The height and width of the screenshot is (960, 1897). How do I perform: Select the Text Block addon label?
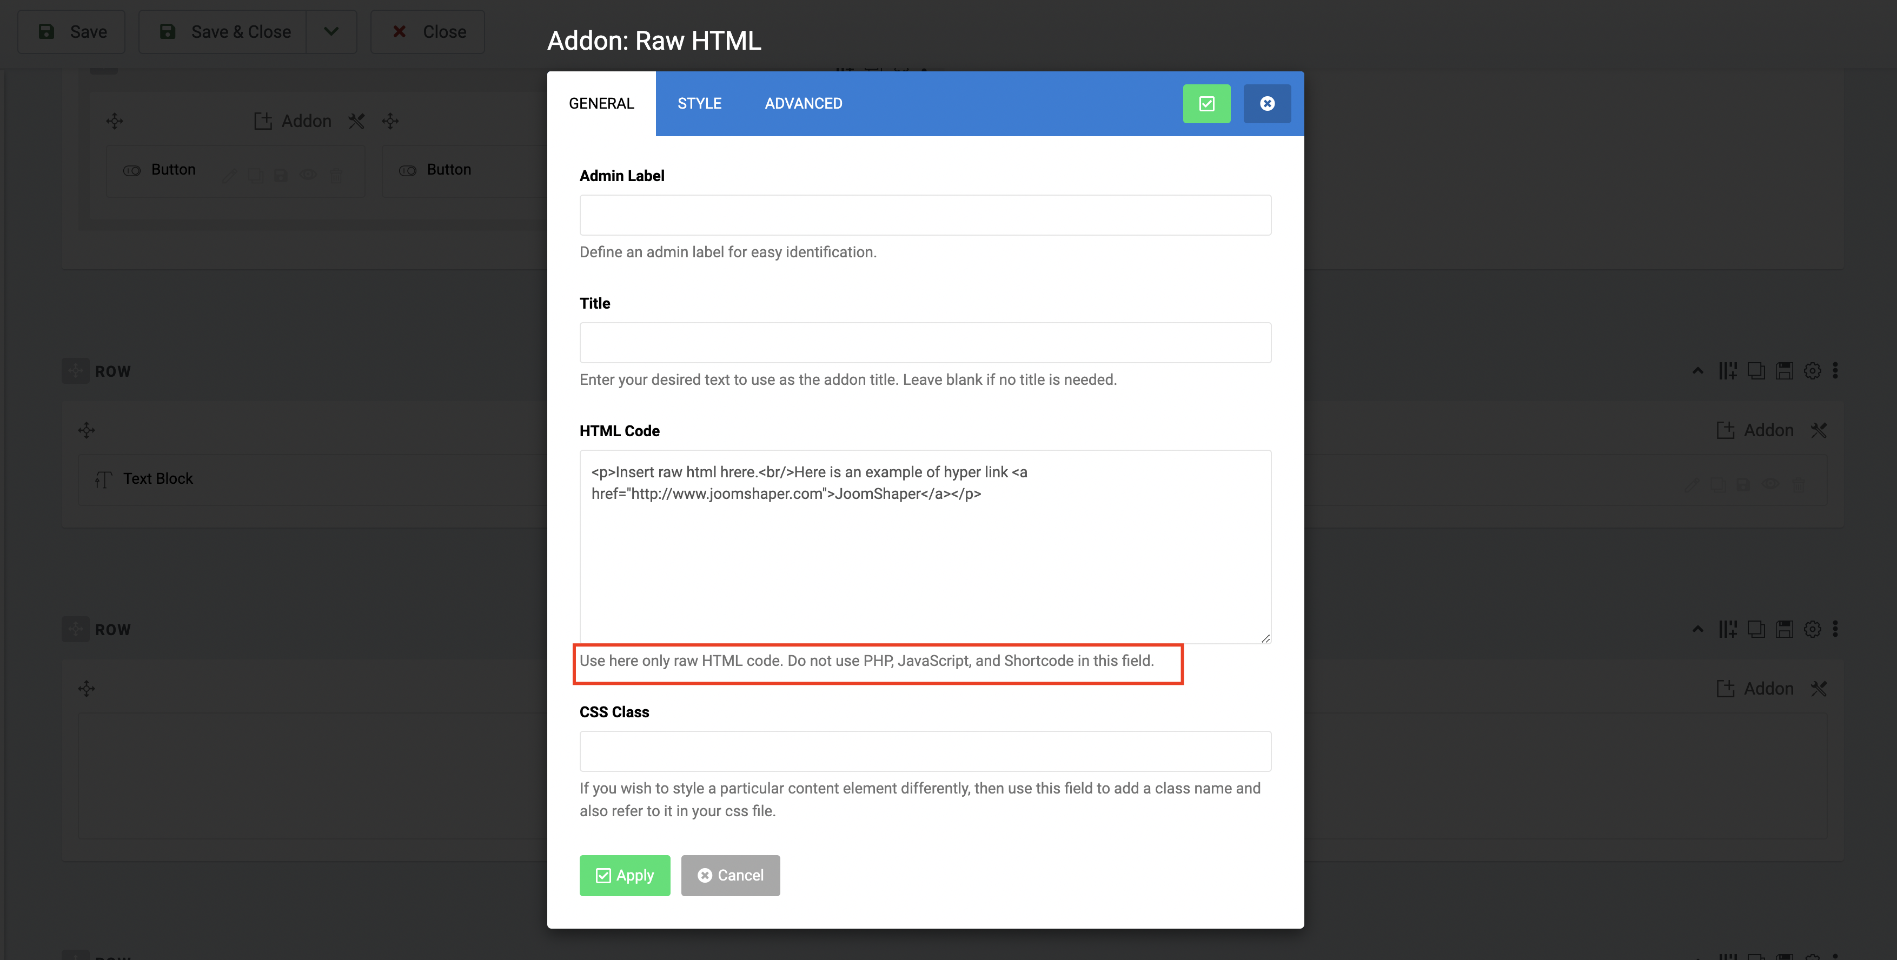coord(157,478)
